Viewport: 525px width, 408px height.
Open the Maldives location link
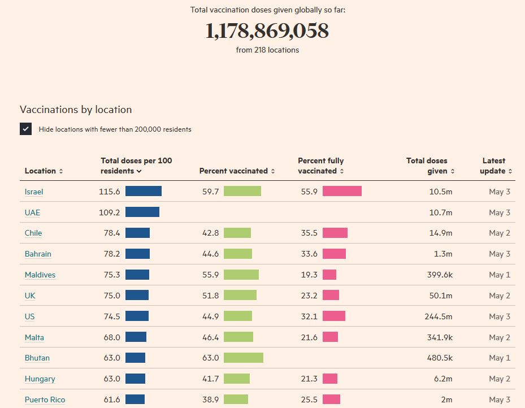point(40,275)
